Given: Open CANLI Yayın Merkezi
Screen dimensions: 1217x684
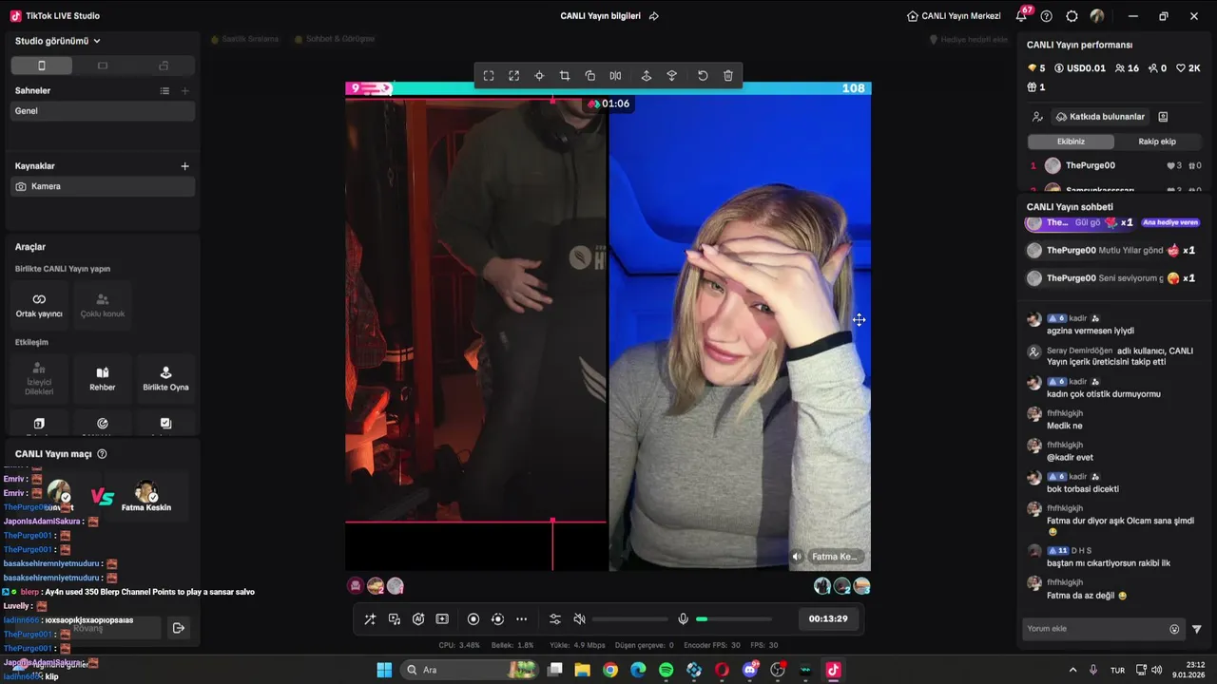Looking at the screenshot, I should point(954,16).
